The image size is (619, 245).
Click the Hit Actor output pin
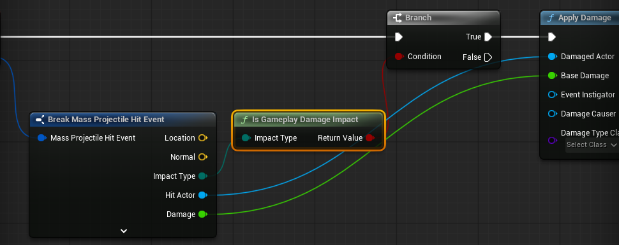tap(203, 195)
